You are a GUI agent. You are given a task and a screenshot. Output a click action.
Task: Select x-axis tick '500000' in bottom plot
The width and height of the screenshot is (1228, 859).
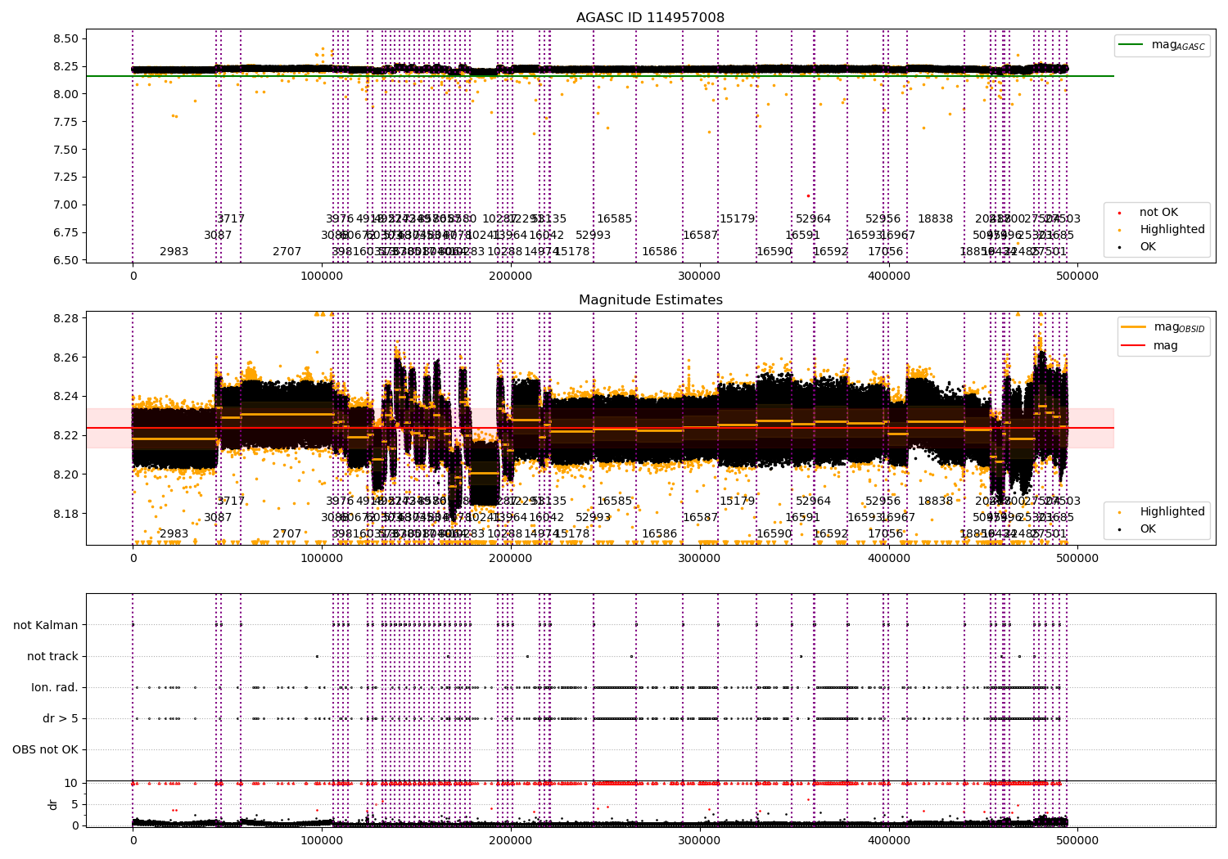[1077, 841]
